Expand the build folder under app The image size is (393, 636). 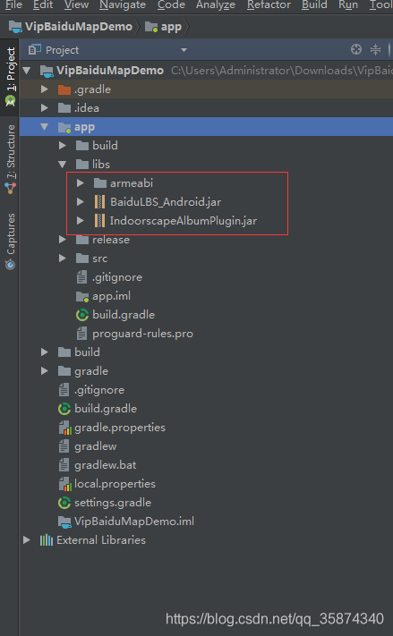pyautogui.click(x=62, y=146)
